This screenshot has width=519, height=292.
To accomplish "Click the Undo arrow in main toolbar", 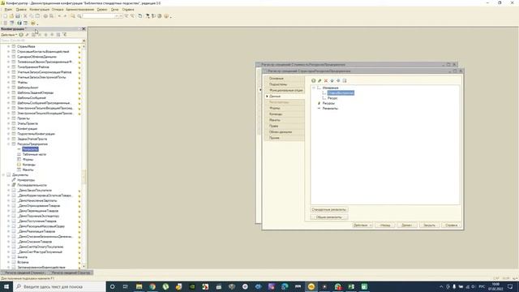I will click(59, 16).
